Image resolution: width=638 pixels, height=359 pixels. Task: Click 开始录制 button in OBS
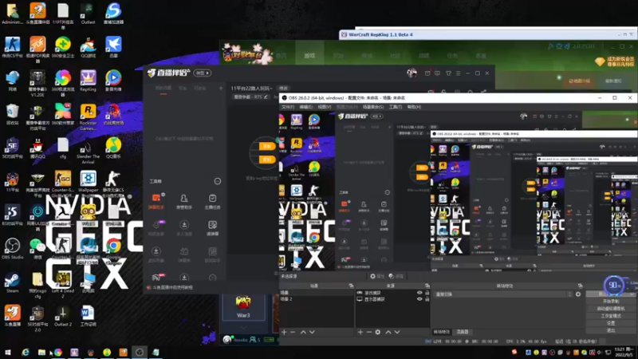point(611,302)
